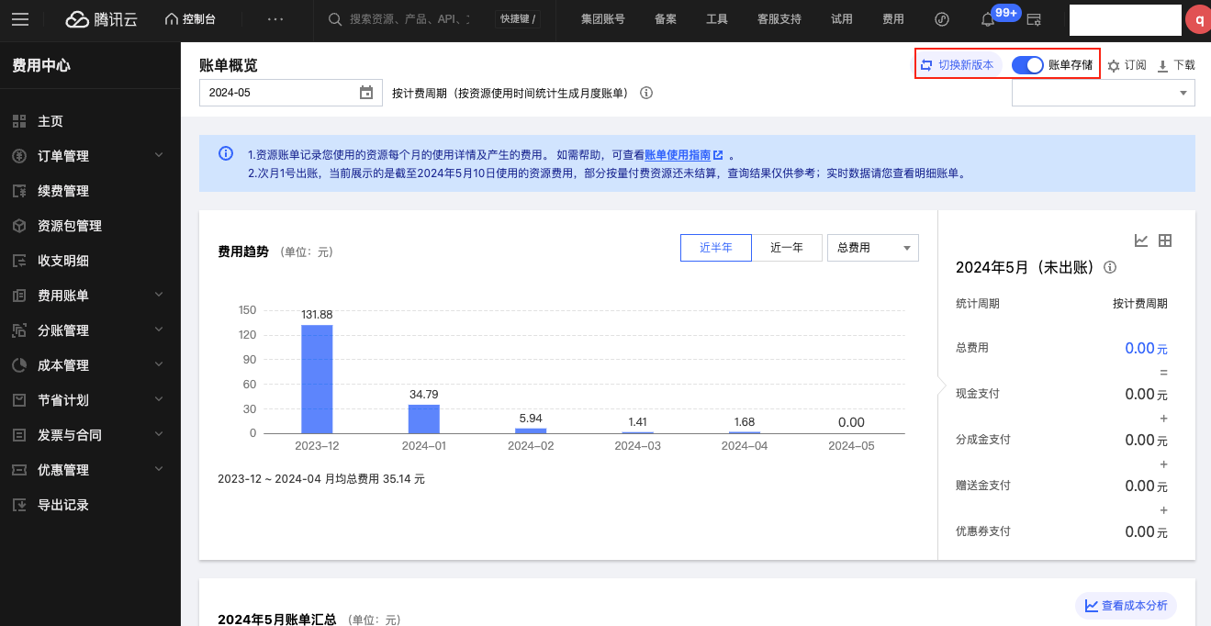Click the info icon beside billing cycle text
1211x626 pixels.
[646, 93]
